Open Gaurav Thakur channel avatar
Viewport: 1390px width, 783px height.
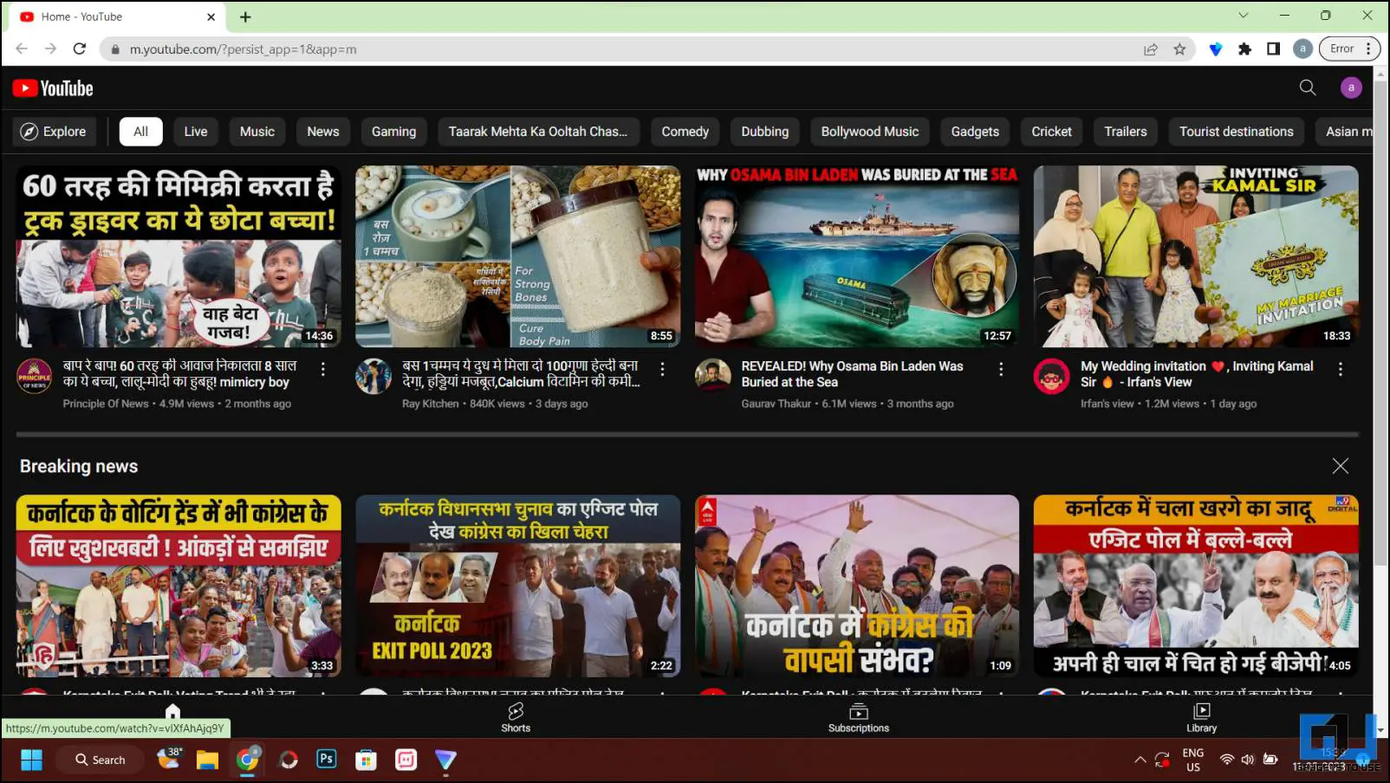[x=713, y=377]
